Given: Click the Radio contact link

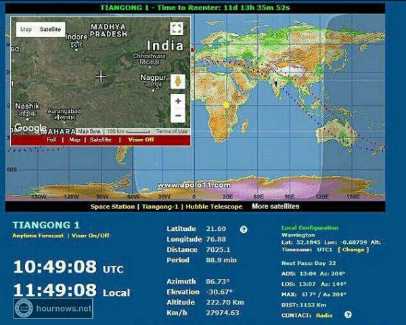Looking at the screenshot, I should point(324,315).
